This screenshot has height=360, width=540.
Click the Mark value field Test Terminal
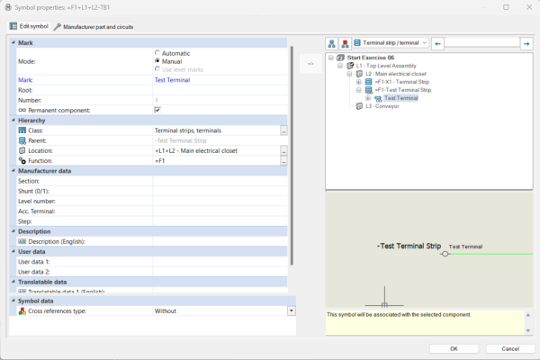coord(216,79)
